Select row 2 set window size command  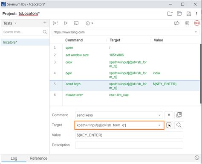pyautogui.click(x=125, y=55)
